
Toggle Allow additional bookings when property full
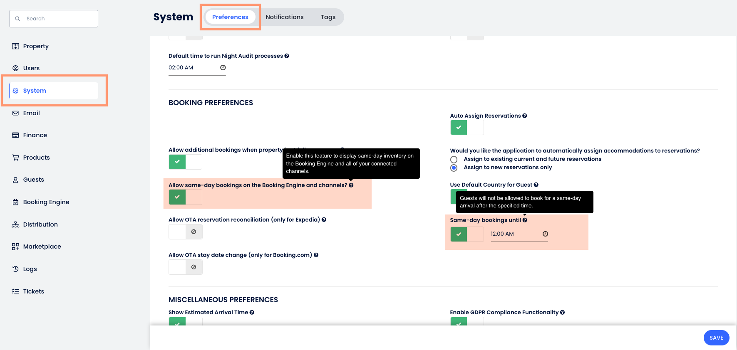click(185, 162)
